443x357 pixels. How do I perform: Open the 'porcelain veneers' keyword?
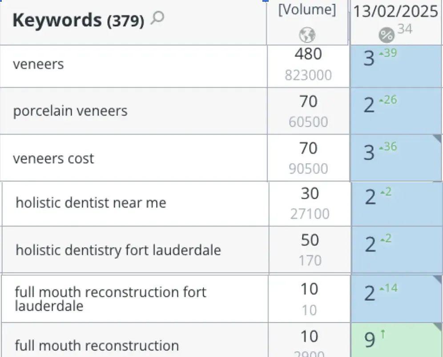[x=70, y=111]
